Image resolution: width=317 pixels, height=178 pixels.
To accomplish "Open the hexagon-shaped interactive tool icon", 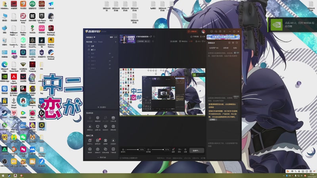I will (97, 119).
